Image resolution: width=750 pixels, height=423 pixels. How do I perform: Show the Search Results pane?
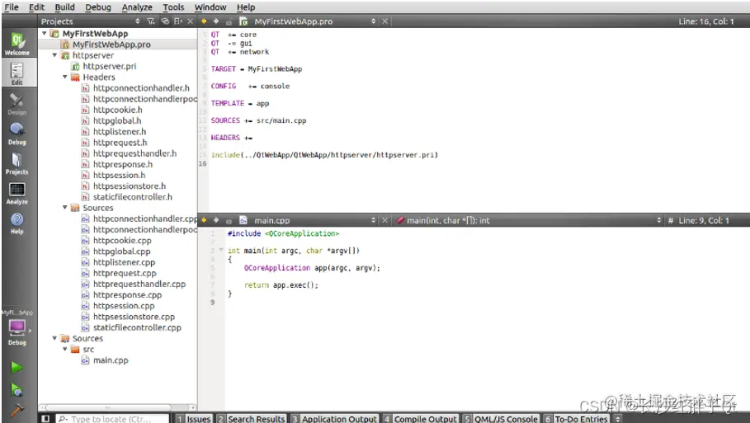[x=252, y=419]
